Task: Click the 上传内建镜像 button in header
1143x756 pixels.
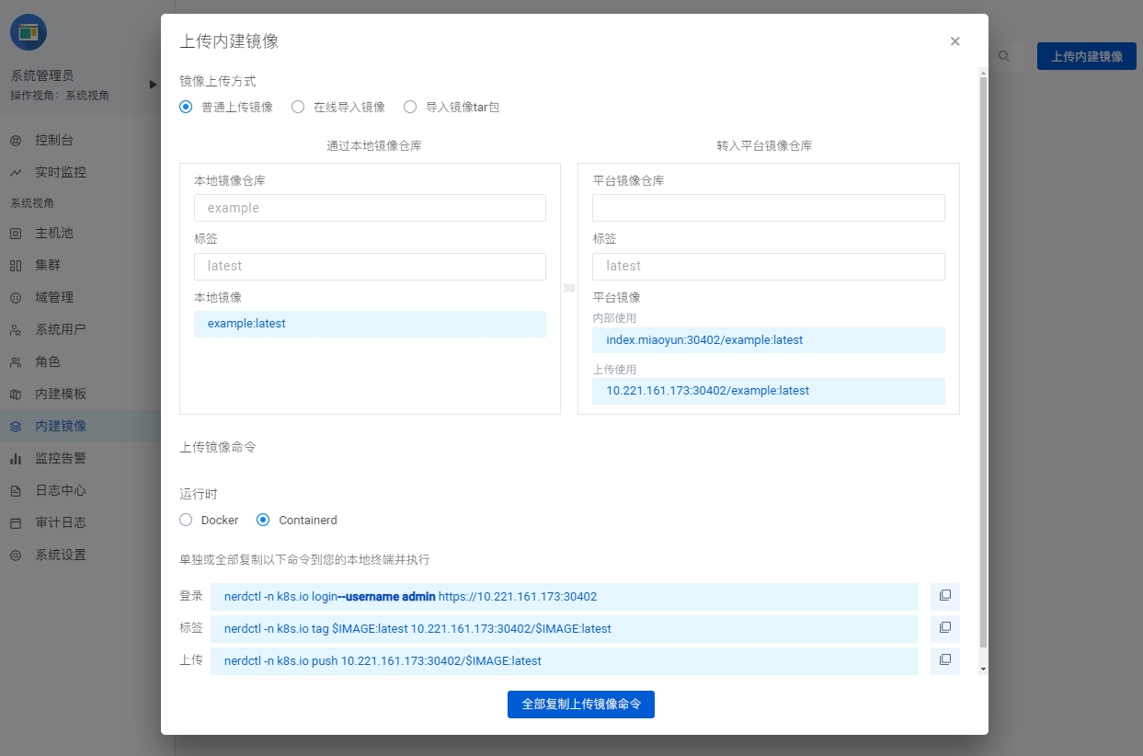Action: pyautogui.click(x=1086, y=56)
